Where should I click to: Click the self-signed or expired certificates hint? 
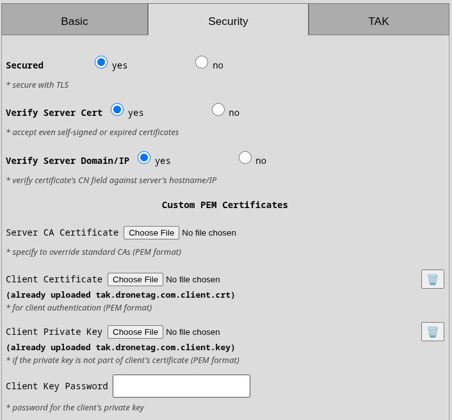pyautogui.click(x=92, y=132)
